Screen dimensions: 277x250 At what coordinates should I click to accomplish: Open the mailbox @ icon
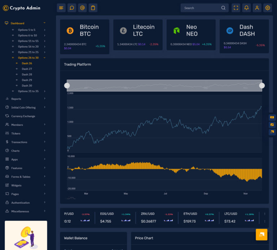82,8
